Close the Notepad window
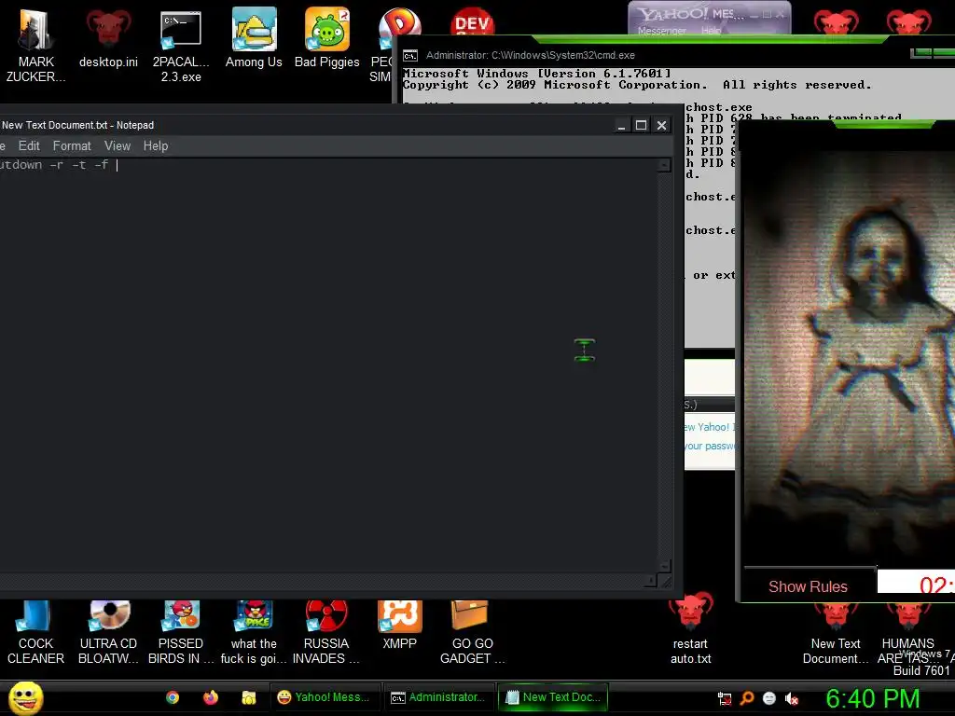 coord(661,125)
